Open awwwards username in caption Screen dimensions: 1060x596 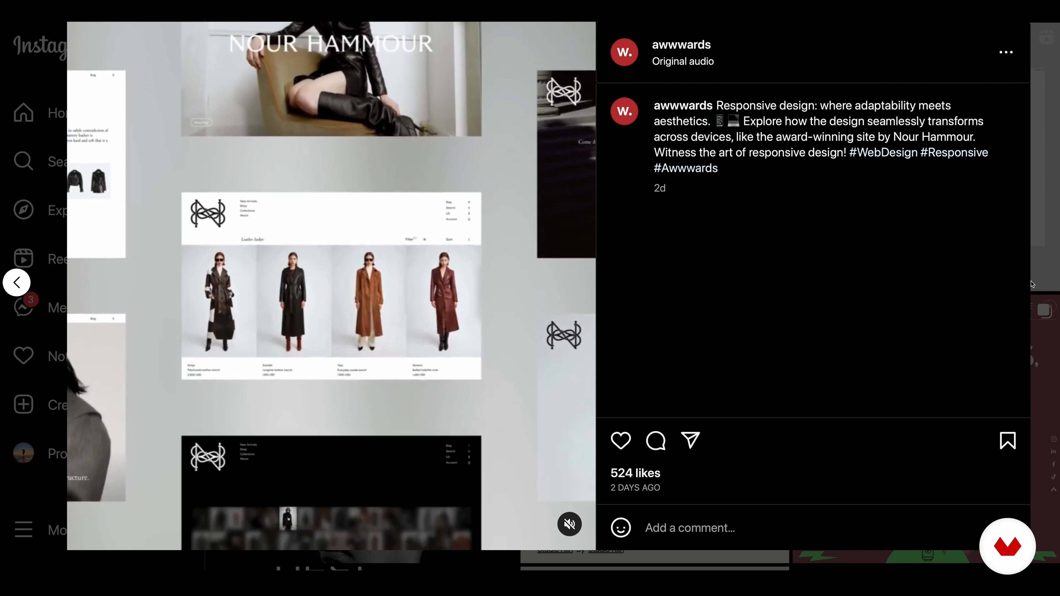point(683,106)
